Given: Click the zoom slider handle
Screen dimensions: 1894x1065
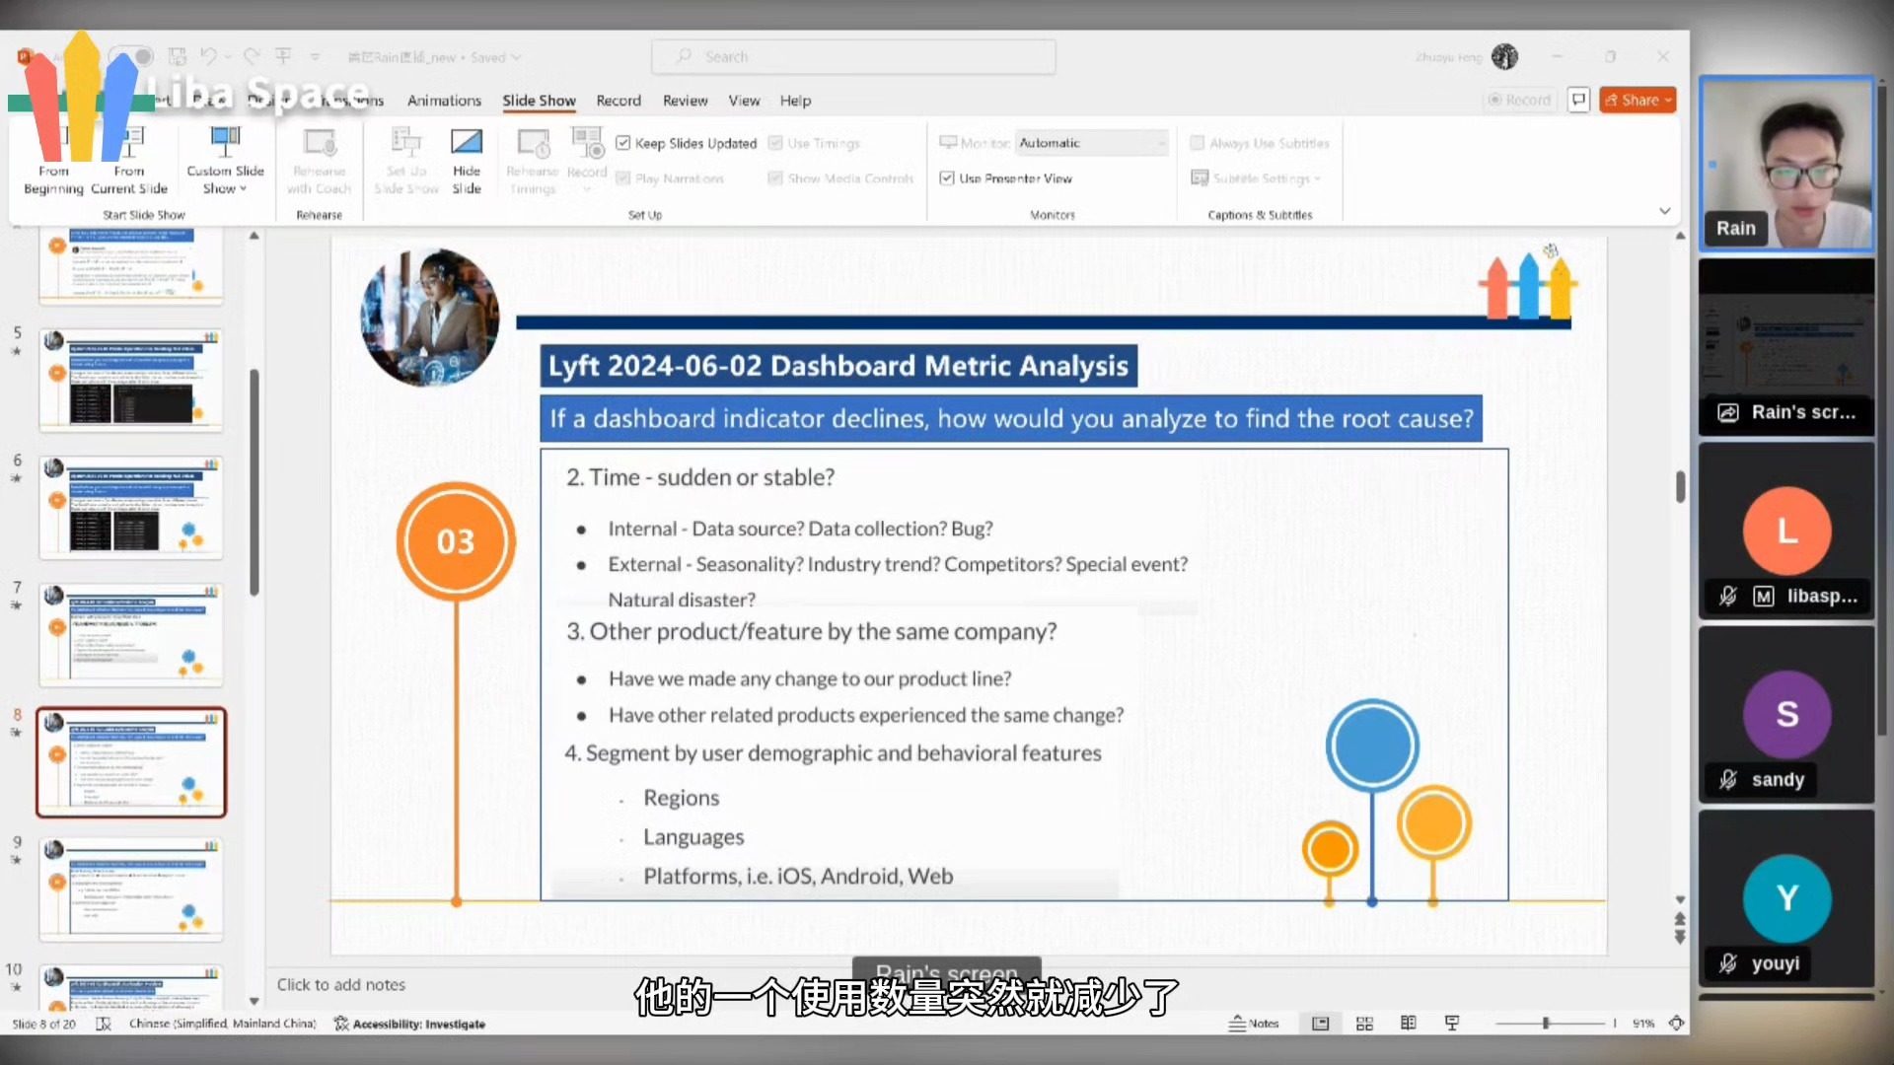Looking at the screenshot, I should tap(1546, 1024).
